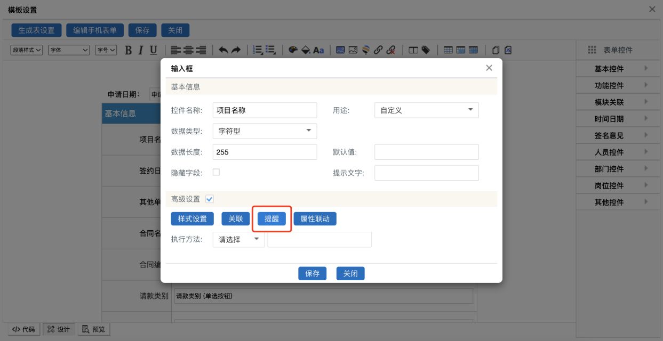The image size is (663, 341).
Task: Open the 样式设置 button
Action: [x=192, y=219]
